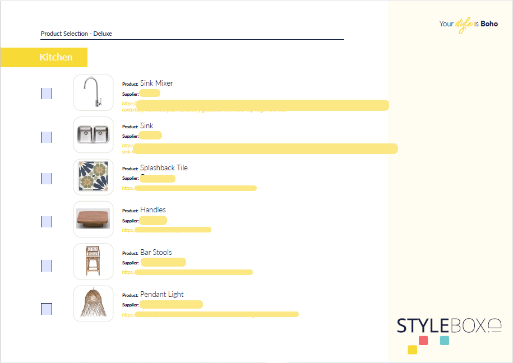Toggle the Bar Stools checkbox
Viewport: 513px width, 363px height.
(x=47, y=266)
